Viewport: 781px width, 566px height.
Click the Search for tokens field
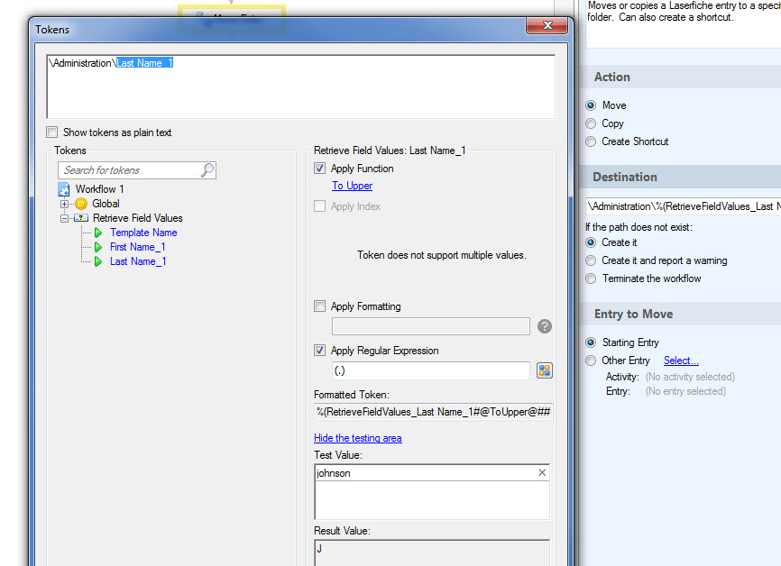click(x=129, y=170)
